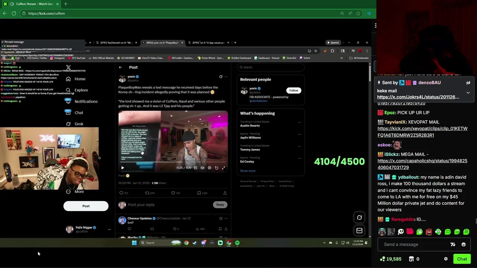Open the Austin Swartz trend
This screenshot has width=477, height=268.
[x=250, y=125]
